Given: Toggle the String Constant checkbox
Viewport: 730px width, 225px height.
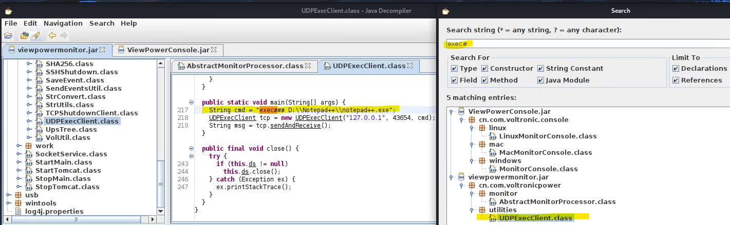Looking at the screenshot, I should coord(541,69).
